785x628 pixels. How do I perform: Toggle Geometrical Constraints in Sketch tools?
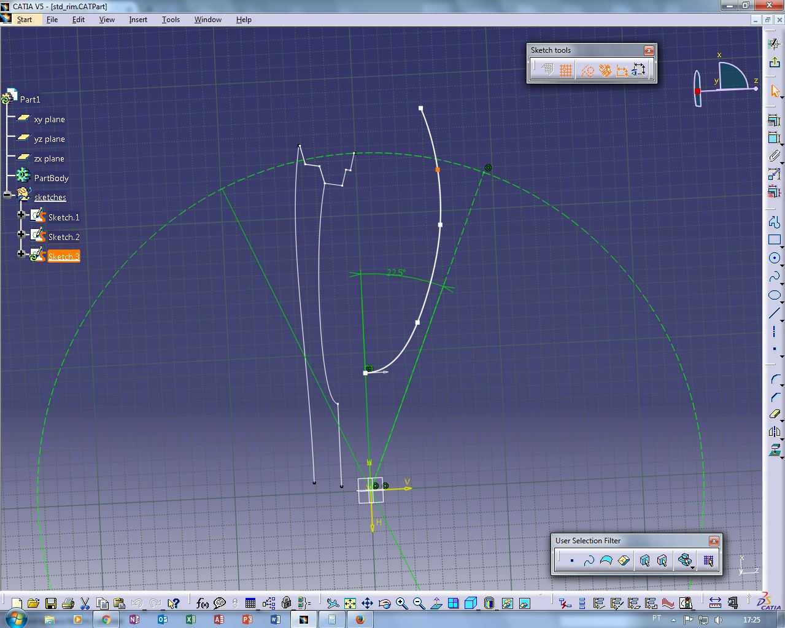605,71
